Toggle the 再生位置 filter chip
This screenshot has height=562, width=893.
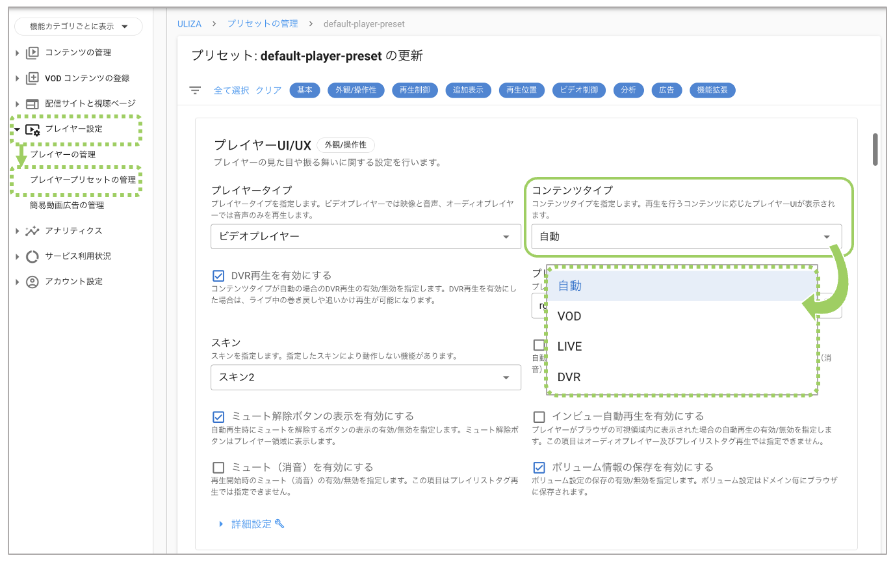(x=522, y=90)
